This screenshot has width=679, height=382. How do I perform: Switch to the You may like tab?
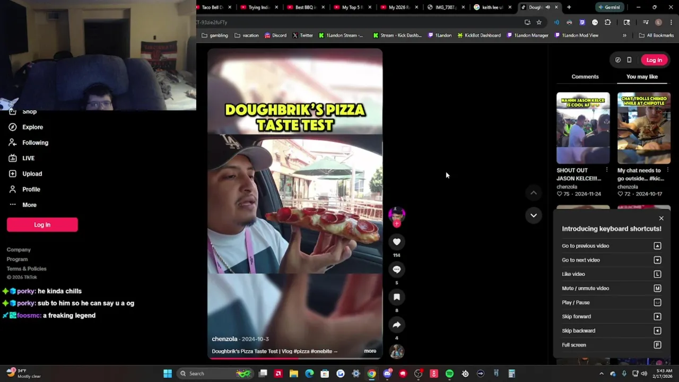(642, 76)
